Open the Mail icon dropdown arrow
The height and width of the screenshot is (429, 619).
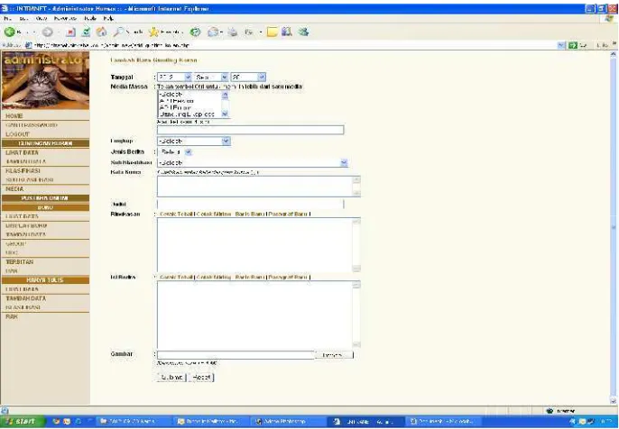click(221, 32)
